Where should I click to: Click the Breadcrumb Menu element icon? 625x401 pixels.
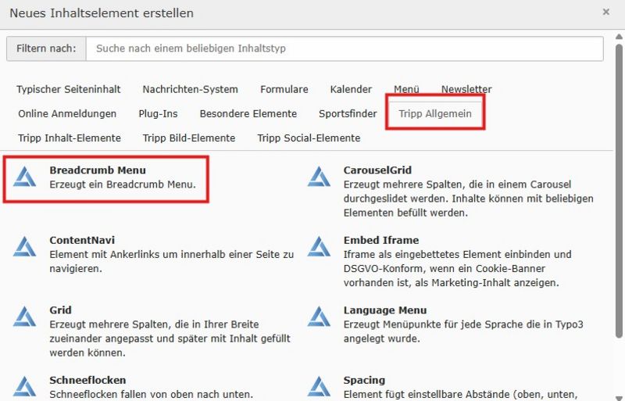(25, 177)
